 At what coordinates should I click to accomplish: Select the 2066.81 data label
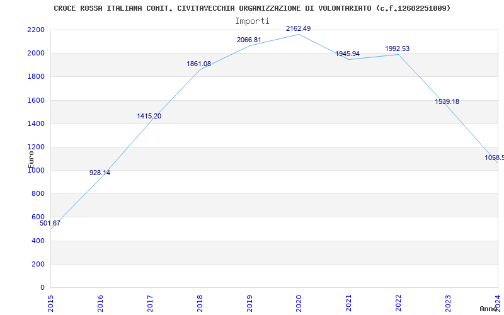(x=249, y=40)
